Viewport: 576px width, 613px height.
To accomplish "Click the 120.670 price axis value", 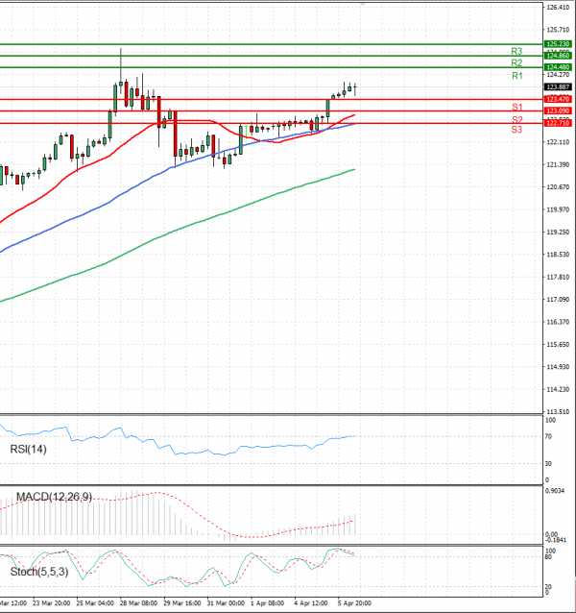I will tap(558, 187).
